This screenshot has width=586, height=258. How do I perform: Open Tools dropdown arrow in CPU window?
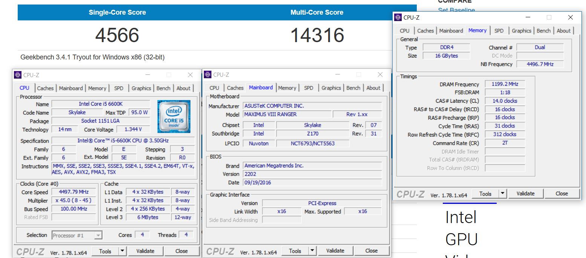click(122, 251)
